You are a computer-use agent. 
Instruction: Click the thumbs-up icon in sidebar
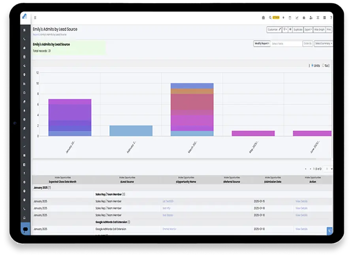pos(24,48)
